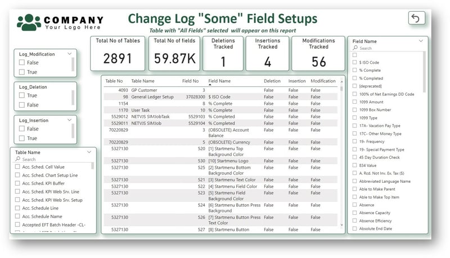
Task: Select the NETVJS SIMJobTask row
Action: click(x=220, y=117)
